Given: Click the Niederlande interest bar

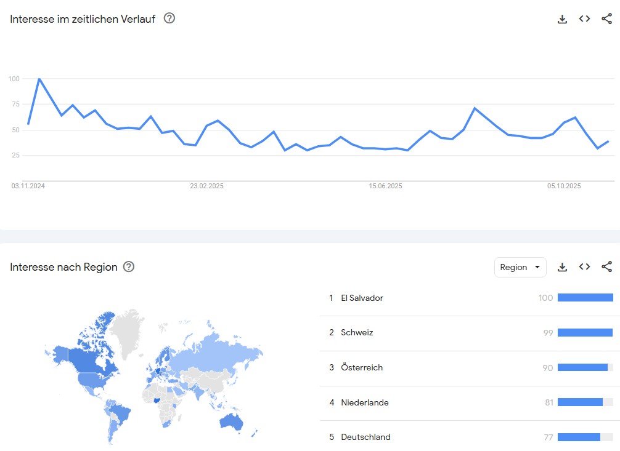Looking at the screenshot, I should [x=580, y=402].
